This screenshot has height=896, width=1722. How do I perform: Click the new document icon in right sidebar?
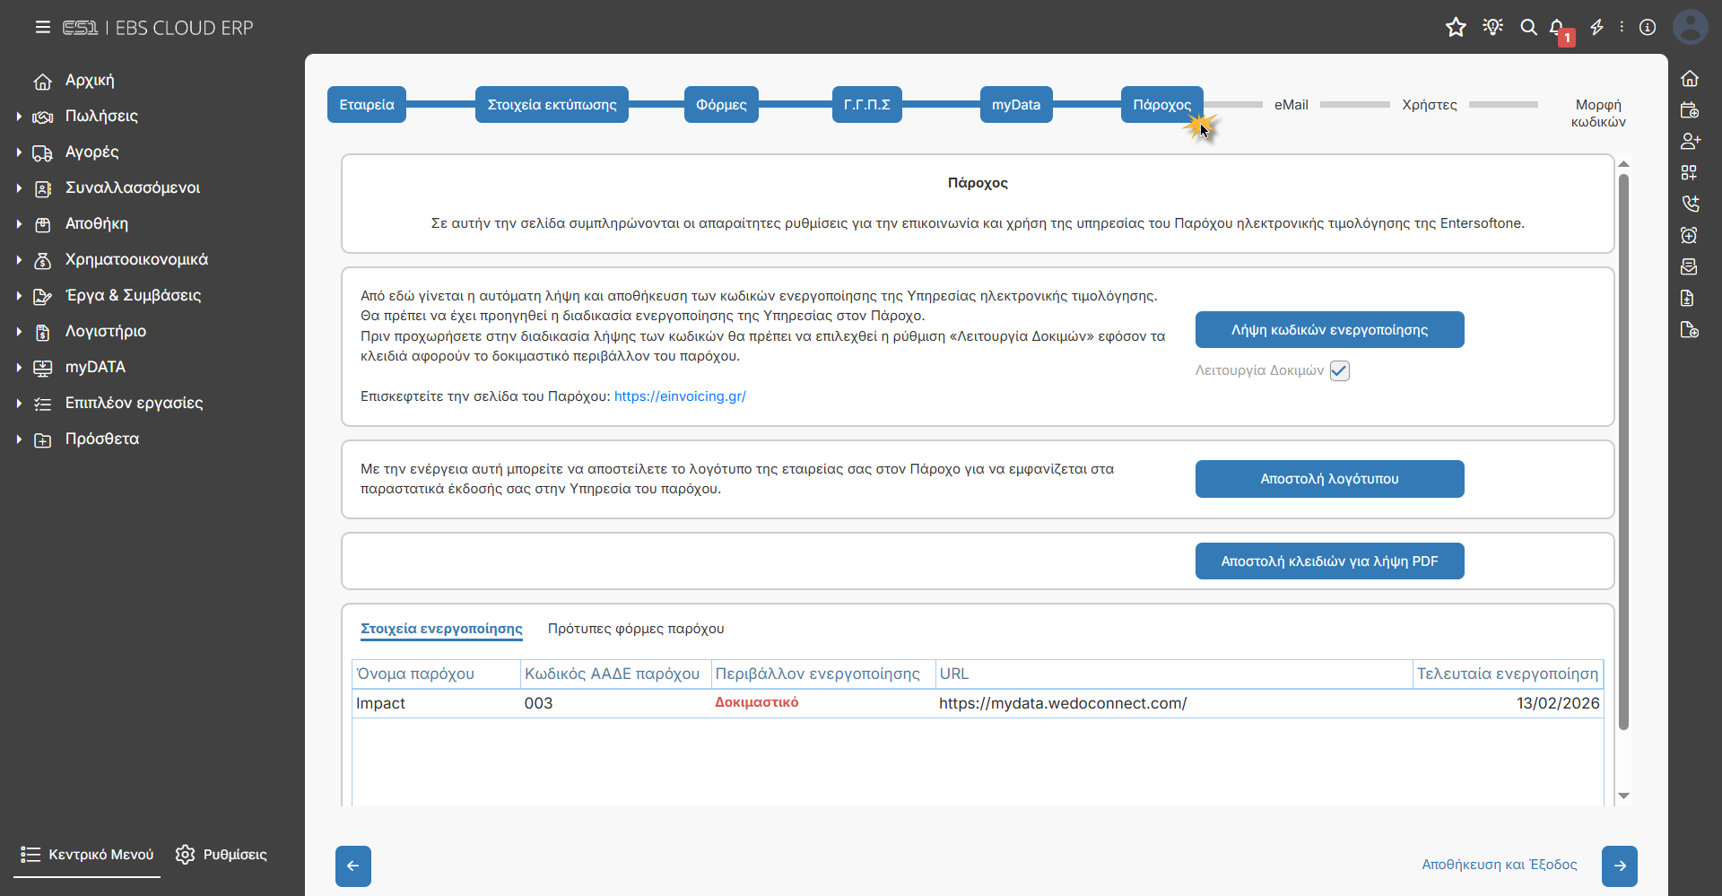tap(1690, 329)
